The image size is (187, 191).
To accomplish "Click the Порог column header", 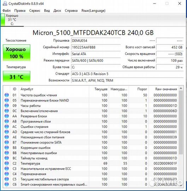I will pyautogui.click(x=139, y=89).
